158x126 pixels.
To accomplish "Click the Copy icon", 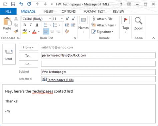I will 16,25.
